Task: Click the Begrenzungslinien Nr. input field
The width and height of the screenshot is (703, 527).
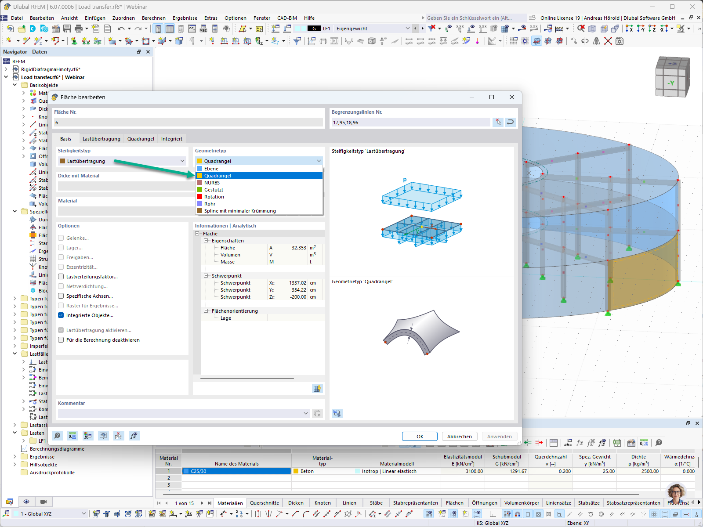Action: (410, 123)
